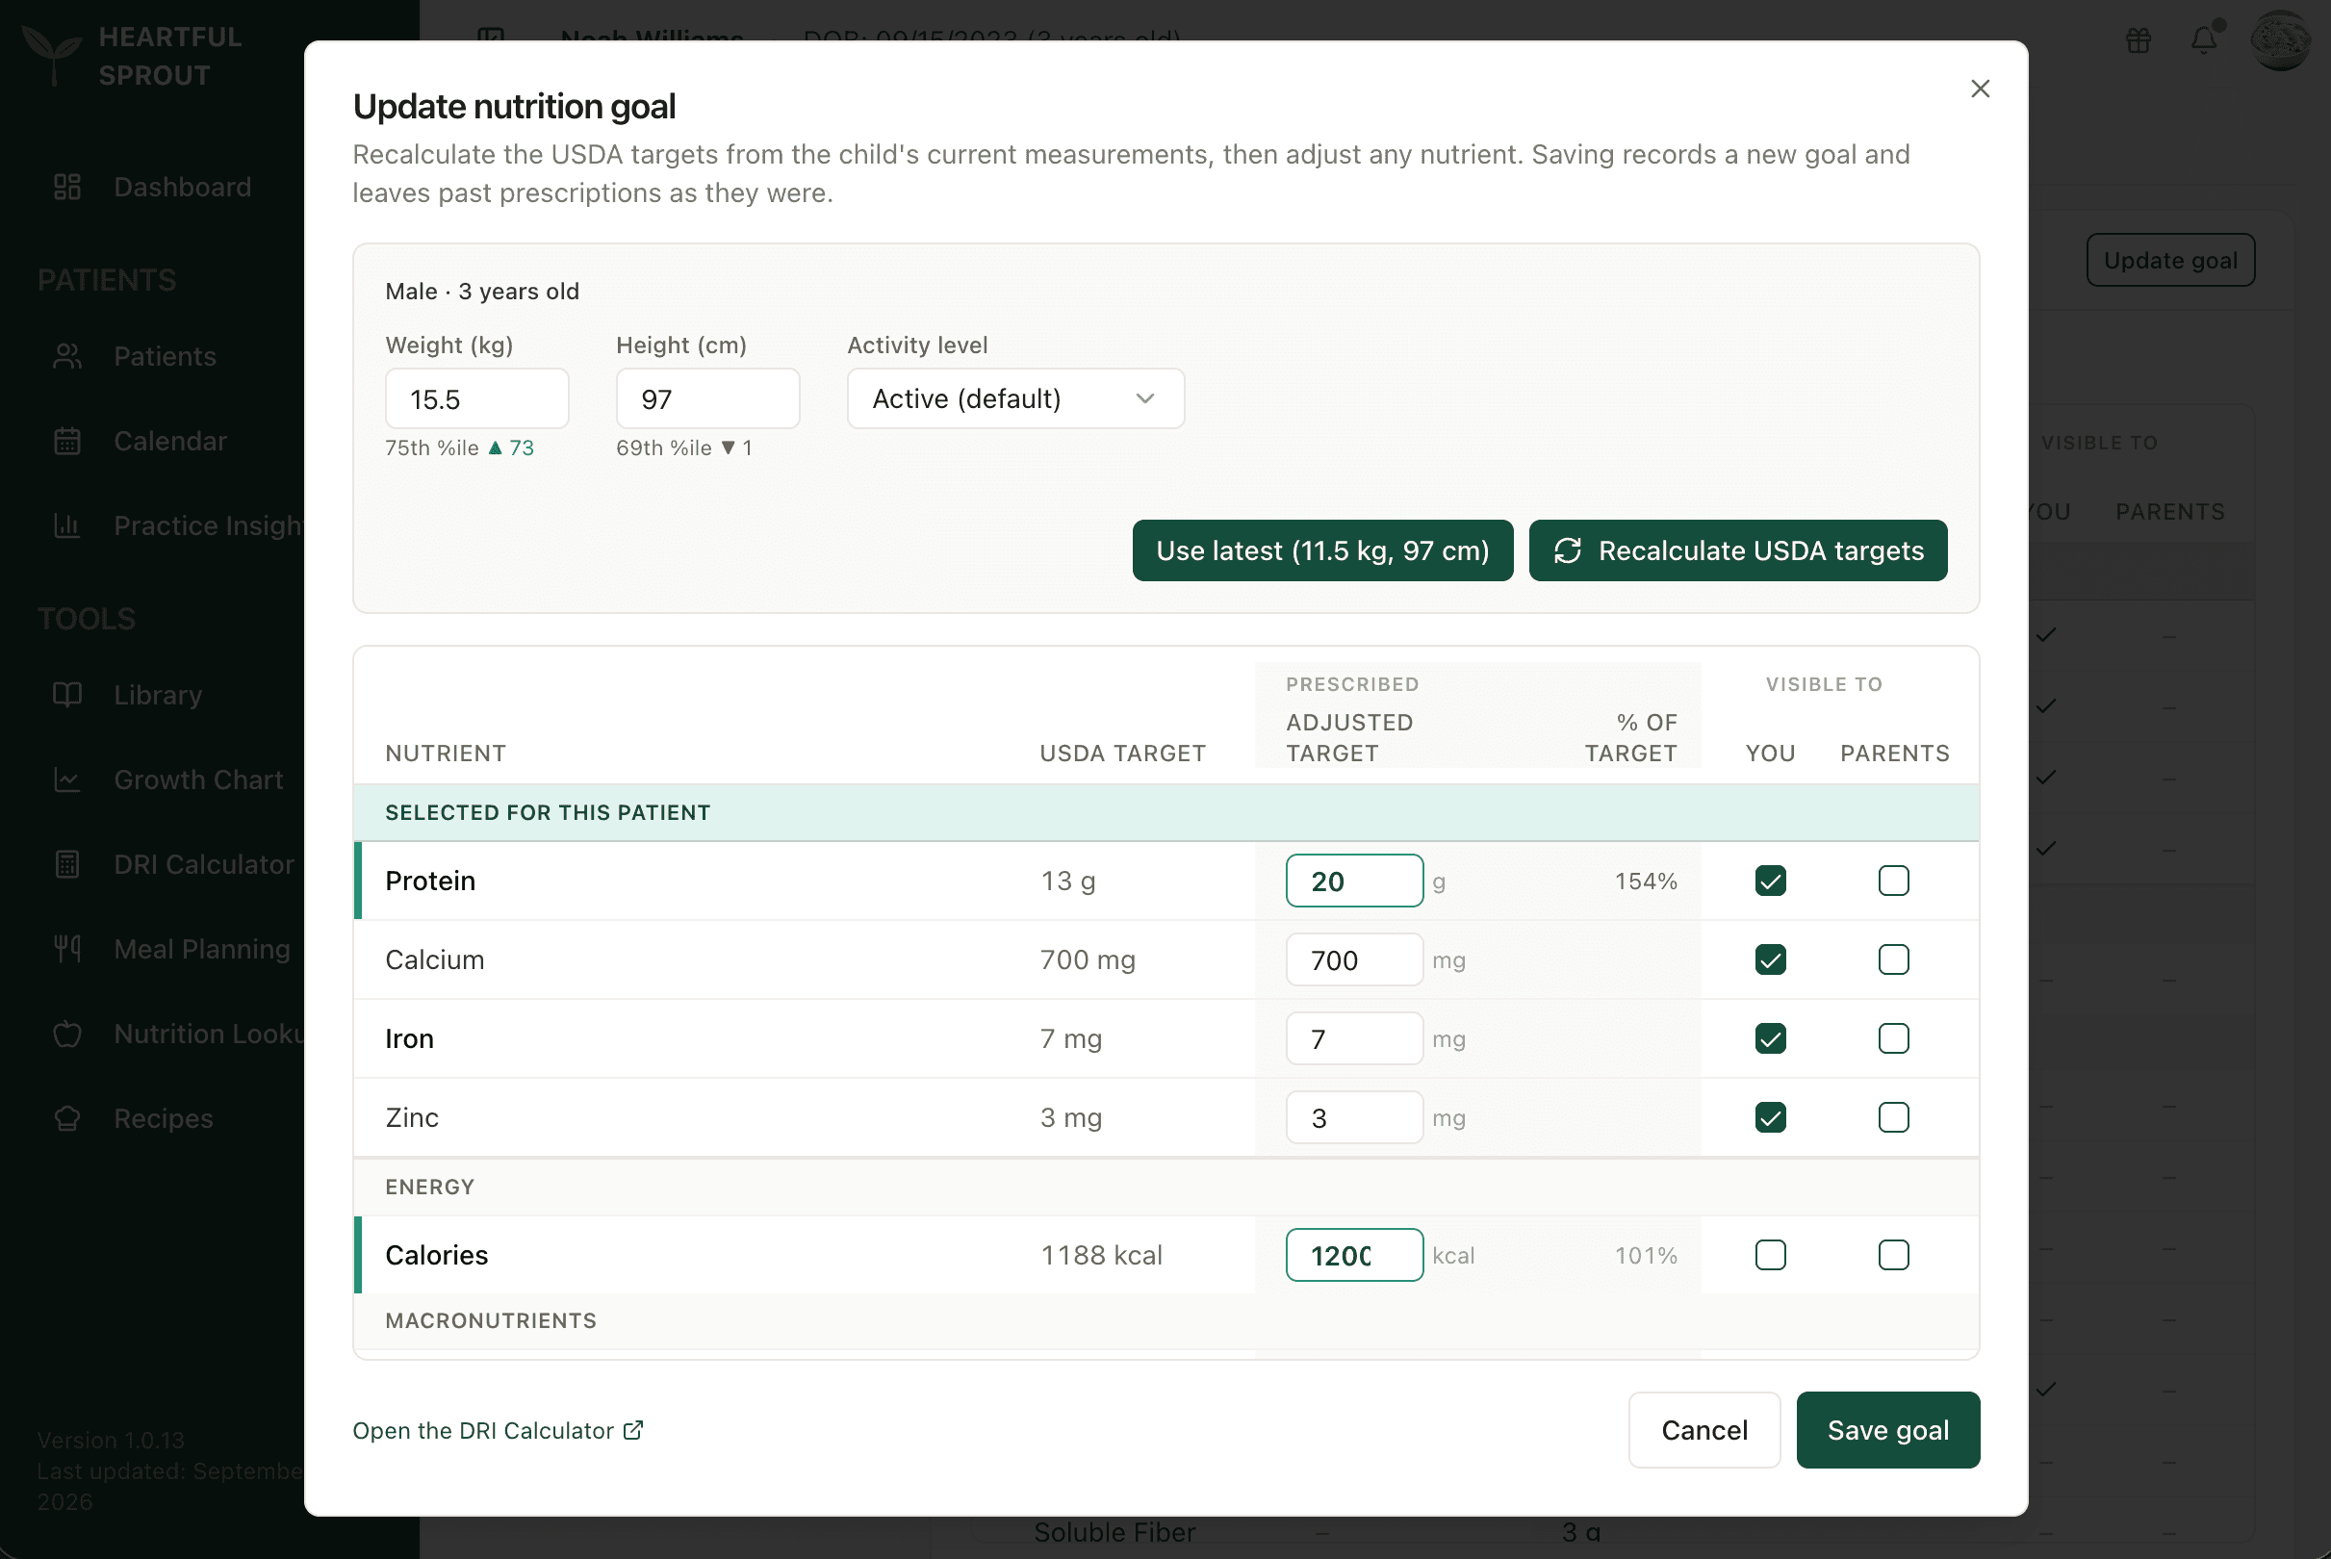Open the Recipes chef hat icon
The width and height of the screenshot is (2331, 1559).
click(66, 1117)
